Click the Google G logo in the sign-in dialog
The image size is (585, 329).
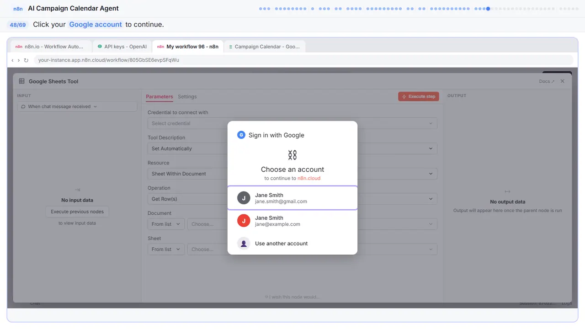click(241, 135)
